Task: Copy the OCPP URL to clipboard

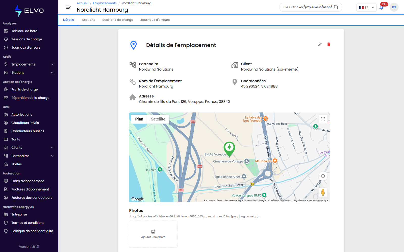Action: click(336, 7)
